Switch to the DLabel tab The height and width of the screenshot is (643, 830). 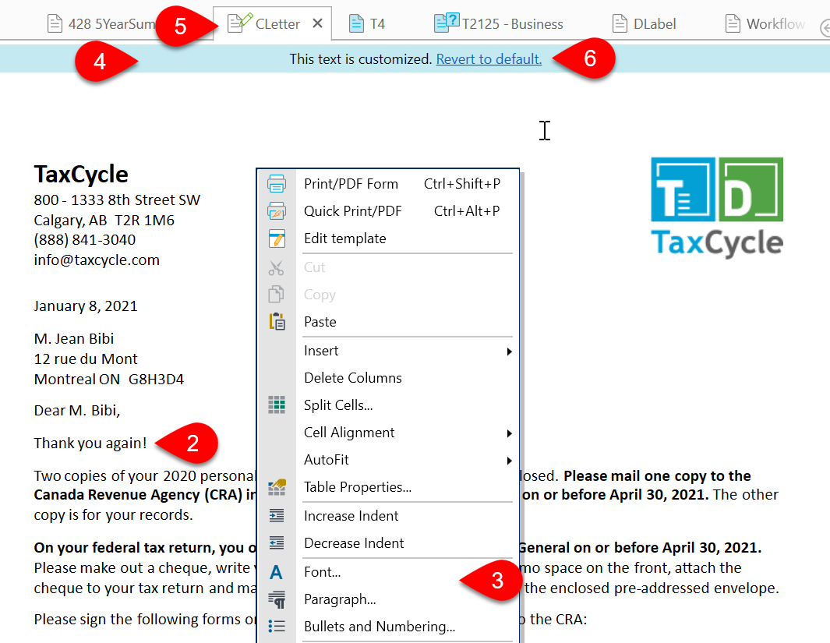tap(645, 24)
